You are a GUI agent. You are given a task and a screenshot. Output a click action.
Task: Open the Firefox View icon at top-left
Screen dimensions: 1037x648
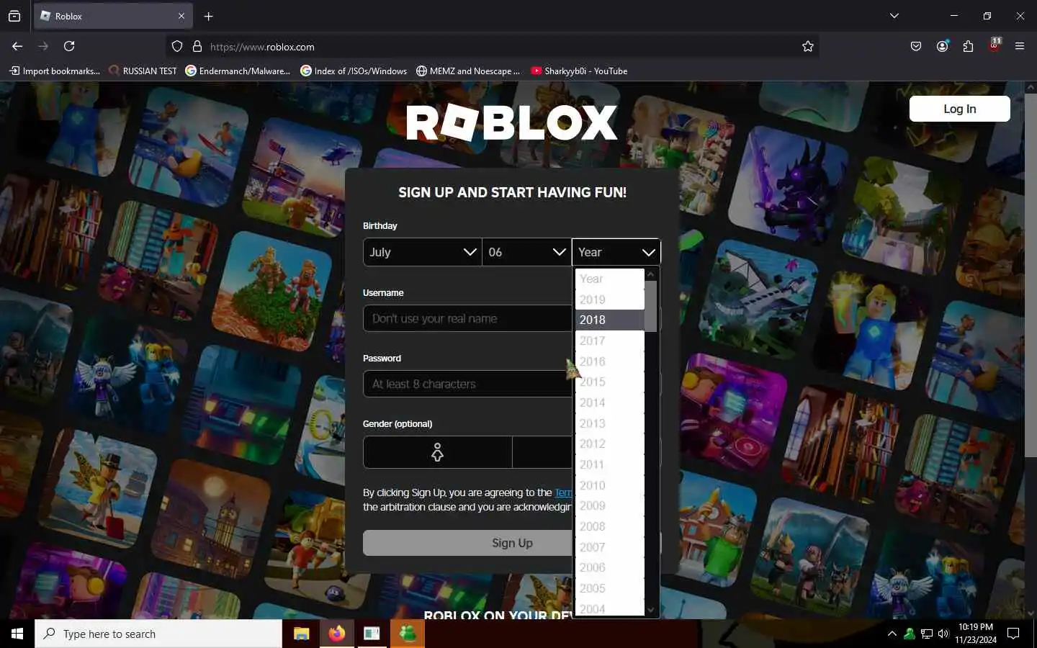click(x=14, y=16)
